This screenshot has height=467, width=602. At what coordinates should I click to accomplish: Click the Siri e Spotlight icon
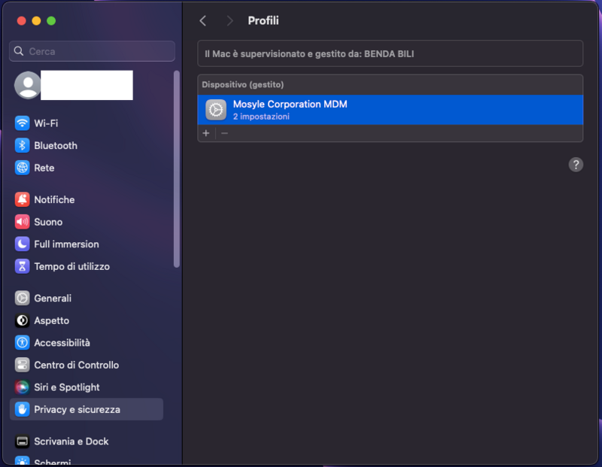tap(22, 387)
